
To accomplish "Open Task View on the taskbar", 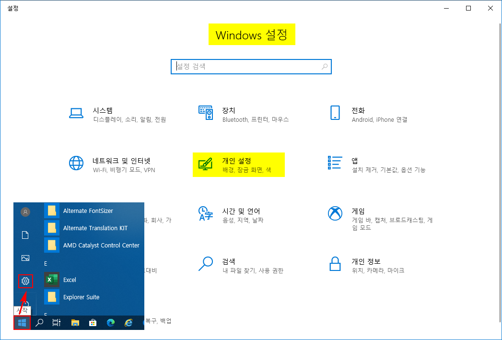I will [57, 323].
